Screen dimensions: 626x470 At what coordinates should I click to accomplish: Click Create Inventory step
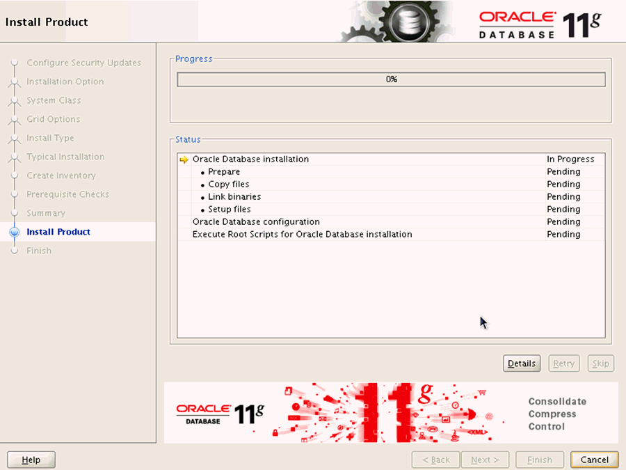(61, 175)
